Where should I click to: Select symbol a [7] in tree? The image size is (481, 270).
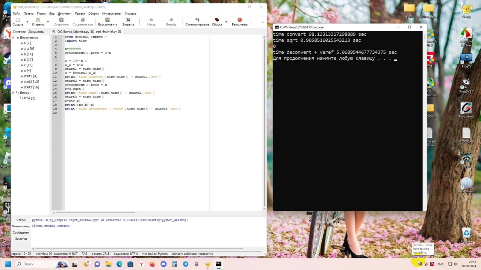[x=27, y=43]
